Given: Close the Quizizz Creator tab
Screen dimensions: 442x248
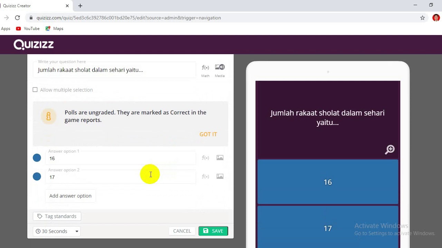Looking at the screenshot, I should pyautogui.click(x=67, y=6).
